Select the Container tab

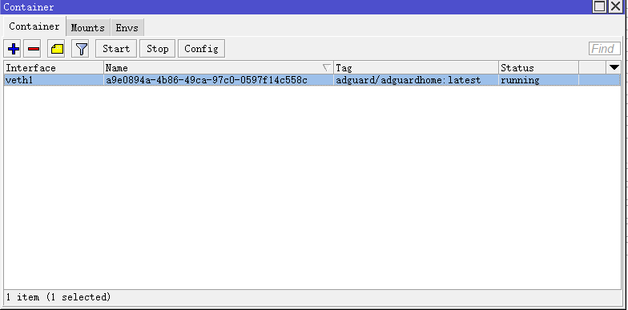(34, 26)
